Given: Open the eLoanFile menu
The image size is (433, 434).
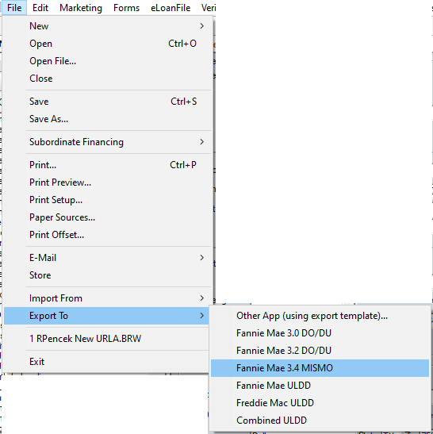Looking at the screenshot, I should (x=171, y=8).
